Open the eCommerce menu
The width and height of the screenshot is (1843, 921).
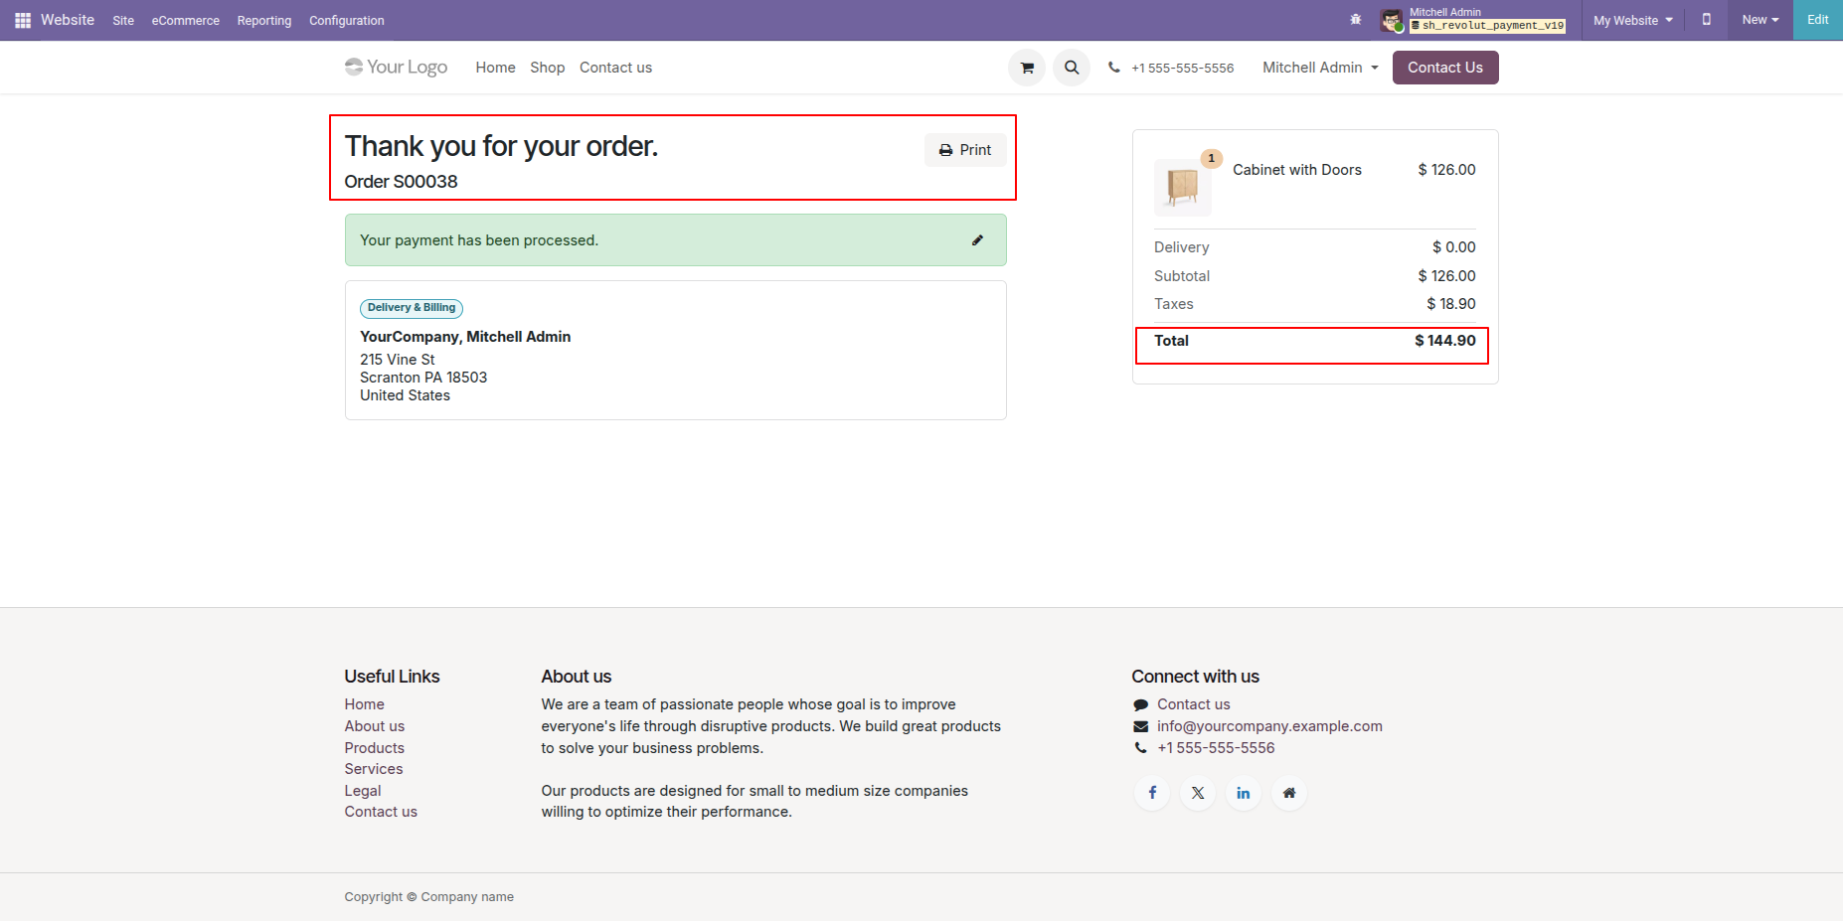185,20
